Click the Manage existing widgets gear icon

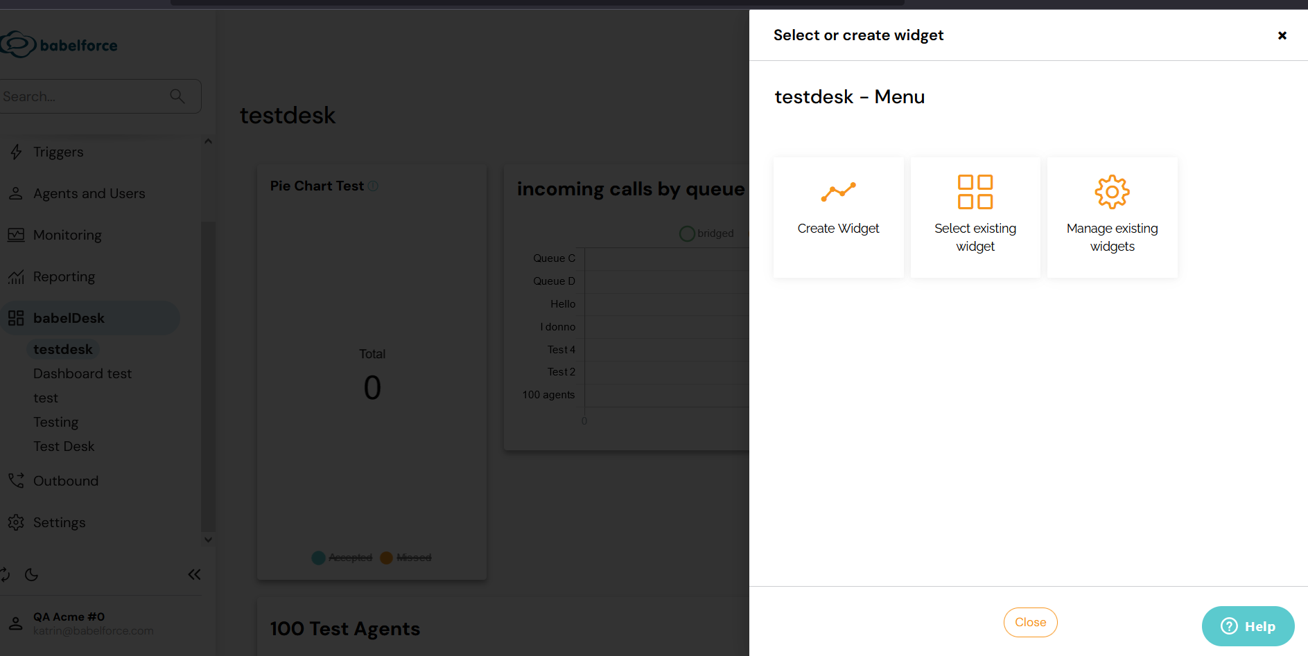1112,192
